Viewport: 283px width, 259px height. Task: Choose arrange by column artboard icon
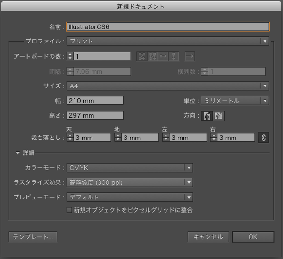[x=174, y=56]
